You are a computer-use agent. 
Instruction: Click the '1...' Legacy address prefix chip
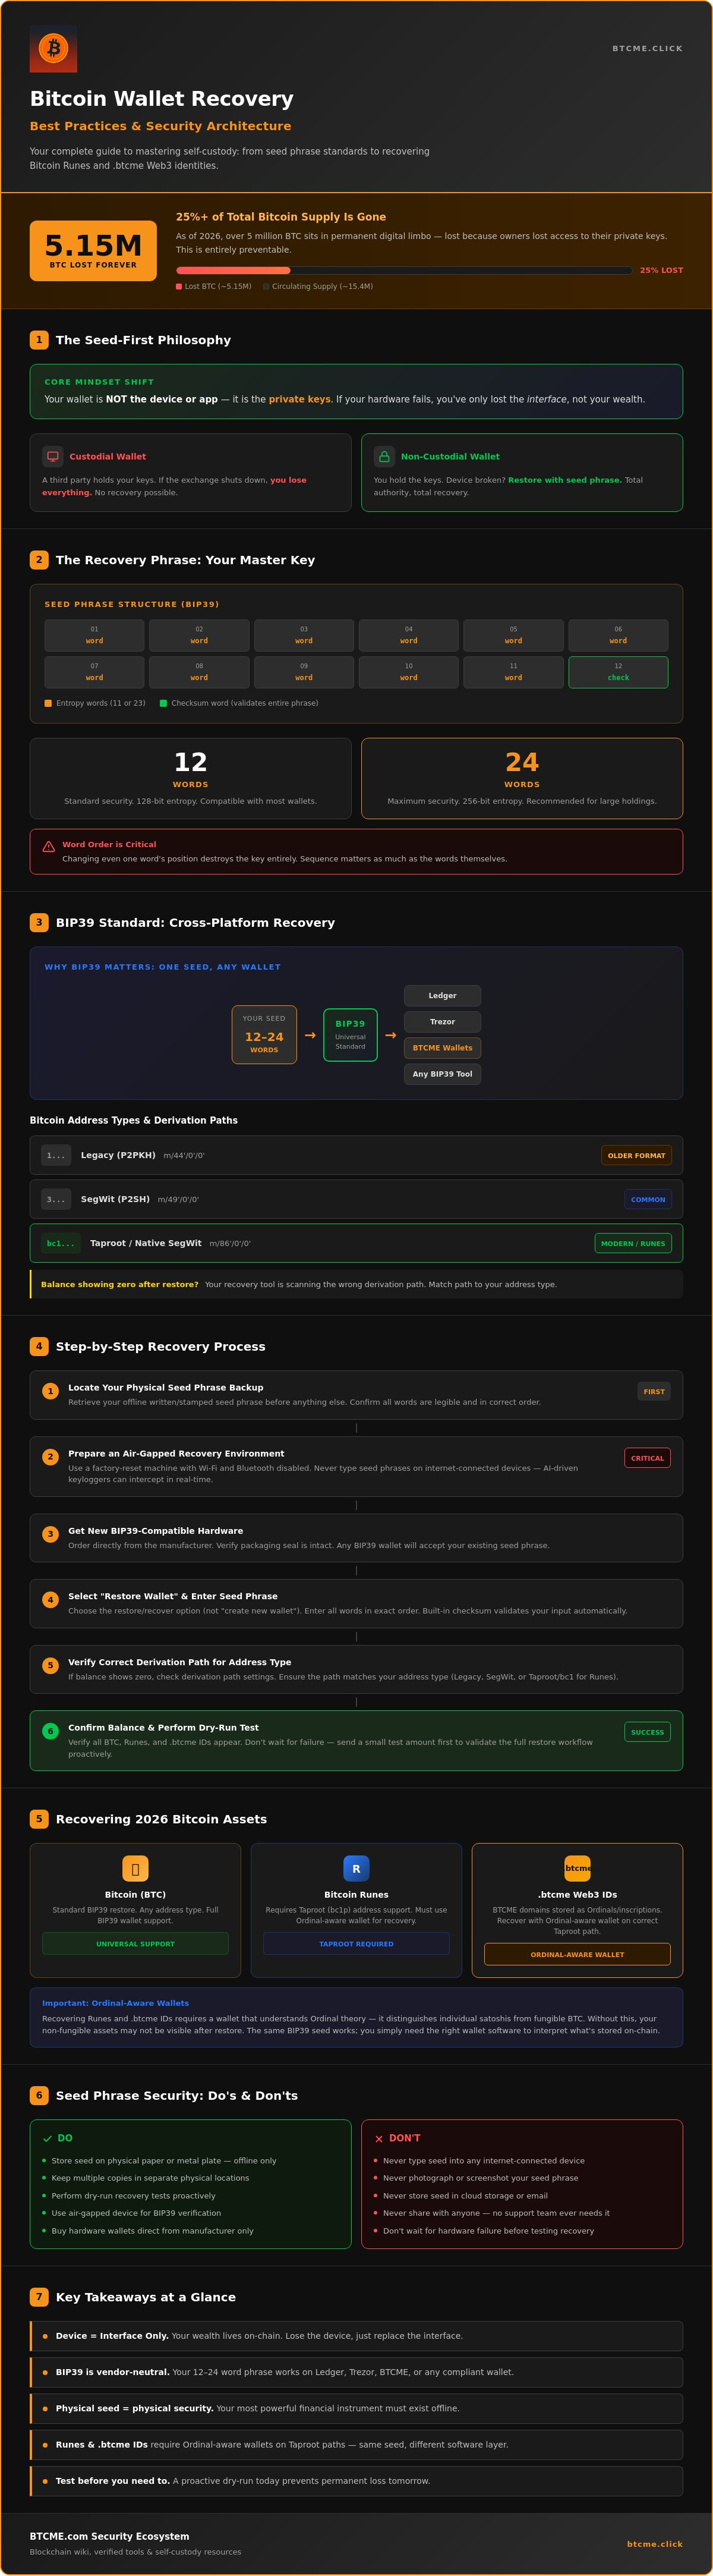56,1155
